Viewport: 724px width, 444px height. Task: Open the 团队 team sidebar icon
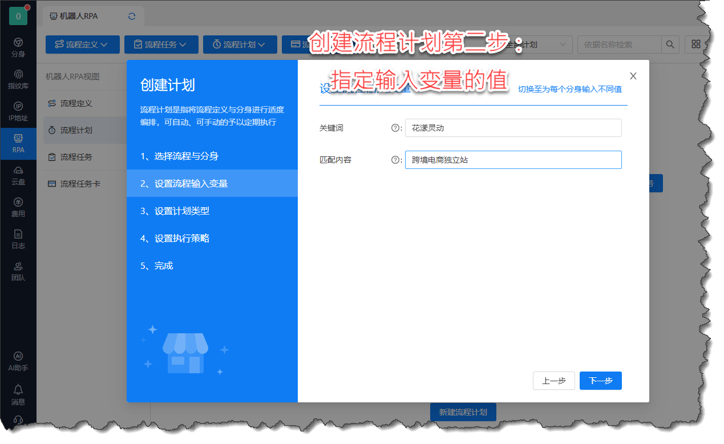pyautogui.click(x=18, y=272)
